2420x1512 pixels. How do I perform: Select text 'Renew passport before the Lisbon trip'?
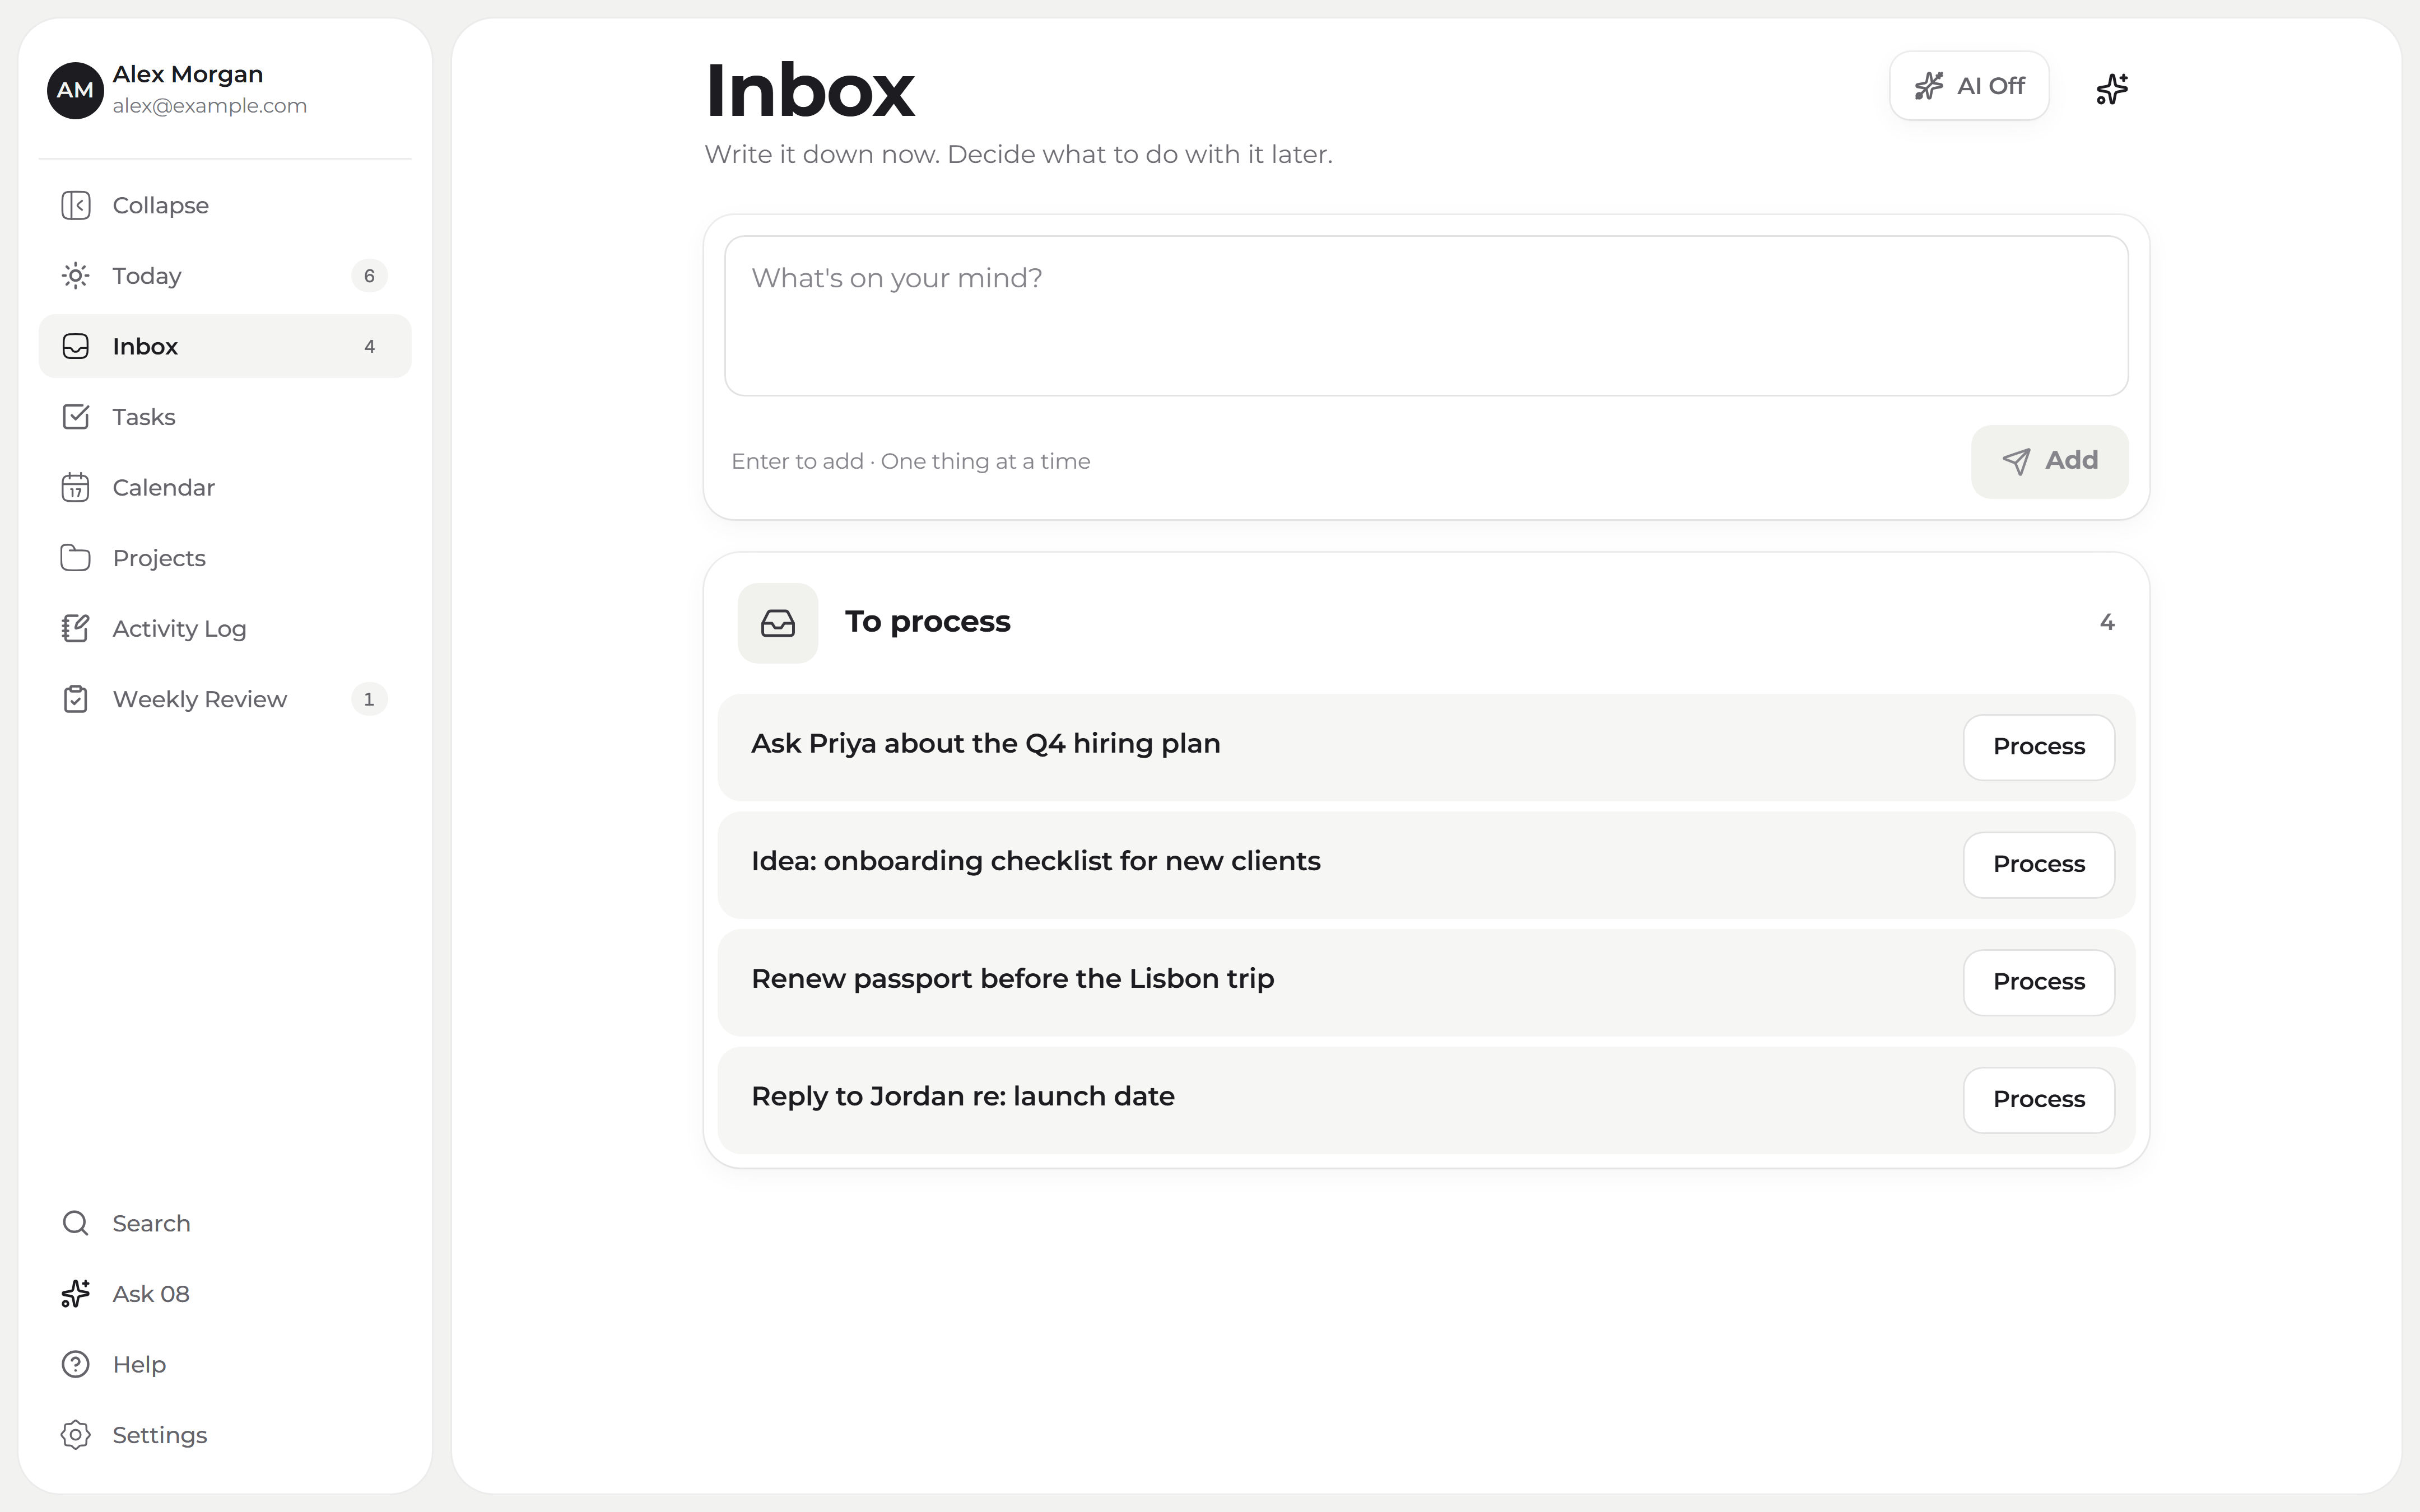coord(1012,979)
